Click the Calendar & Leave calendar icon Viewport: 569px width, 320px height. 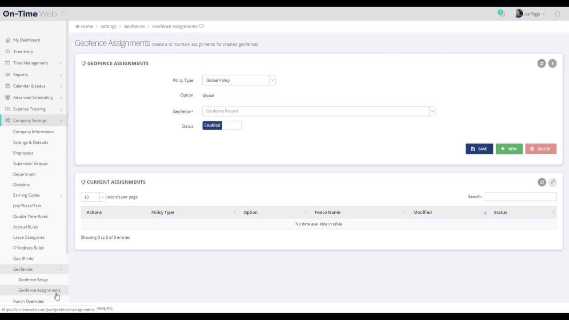pos(8,86)
